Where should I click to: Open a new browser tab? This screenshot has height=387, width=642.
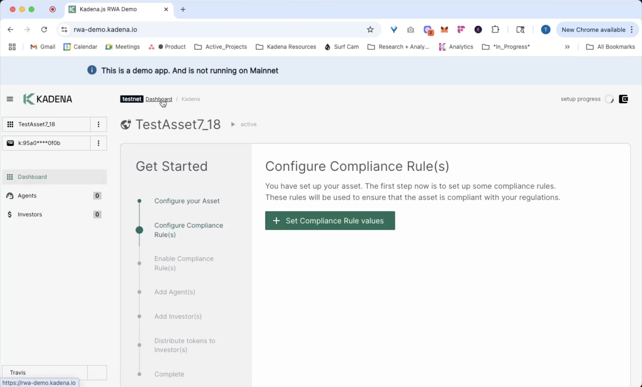tap(183, 9)
